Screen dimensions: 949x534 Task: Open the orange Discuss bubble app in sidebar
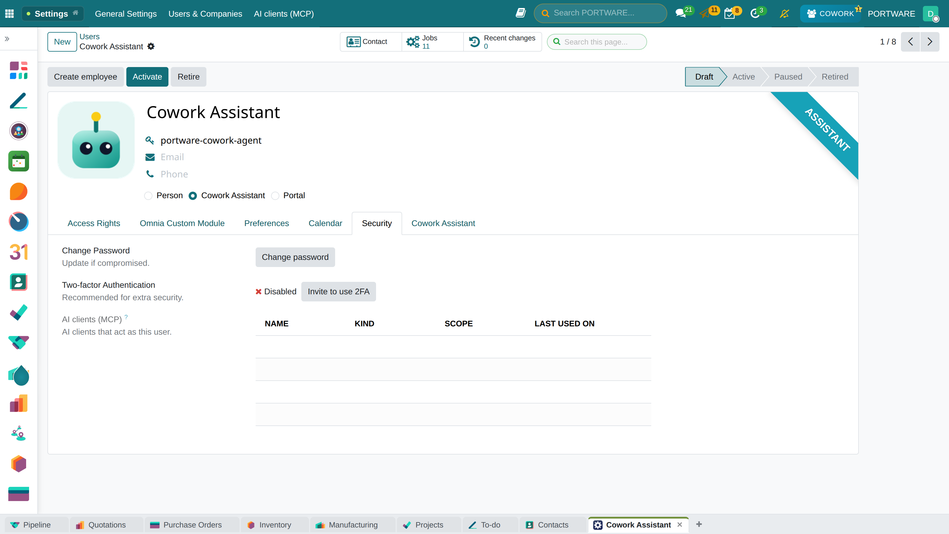19,192
